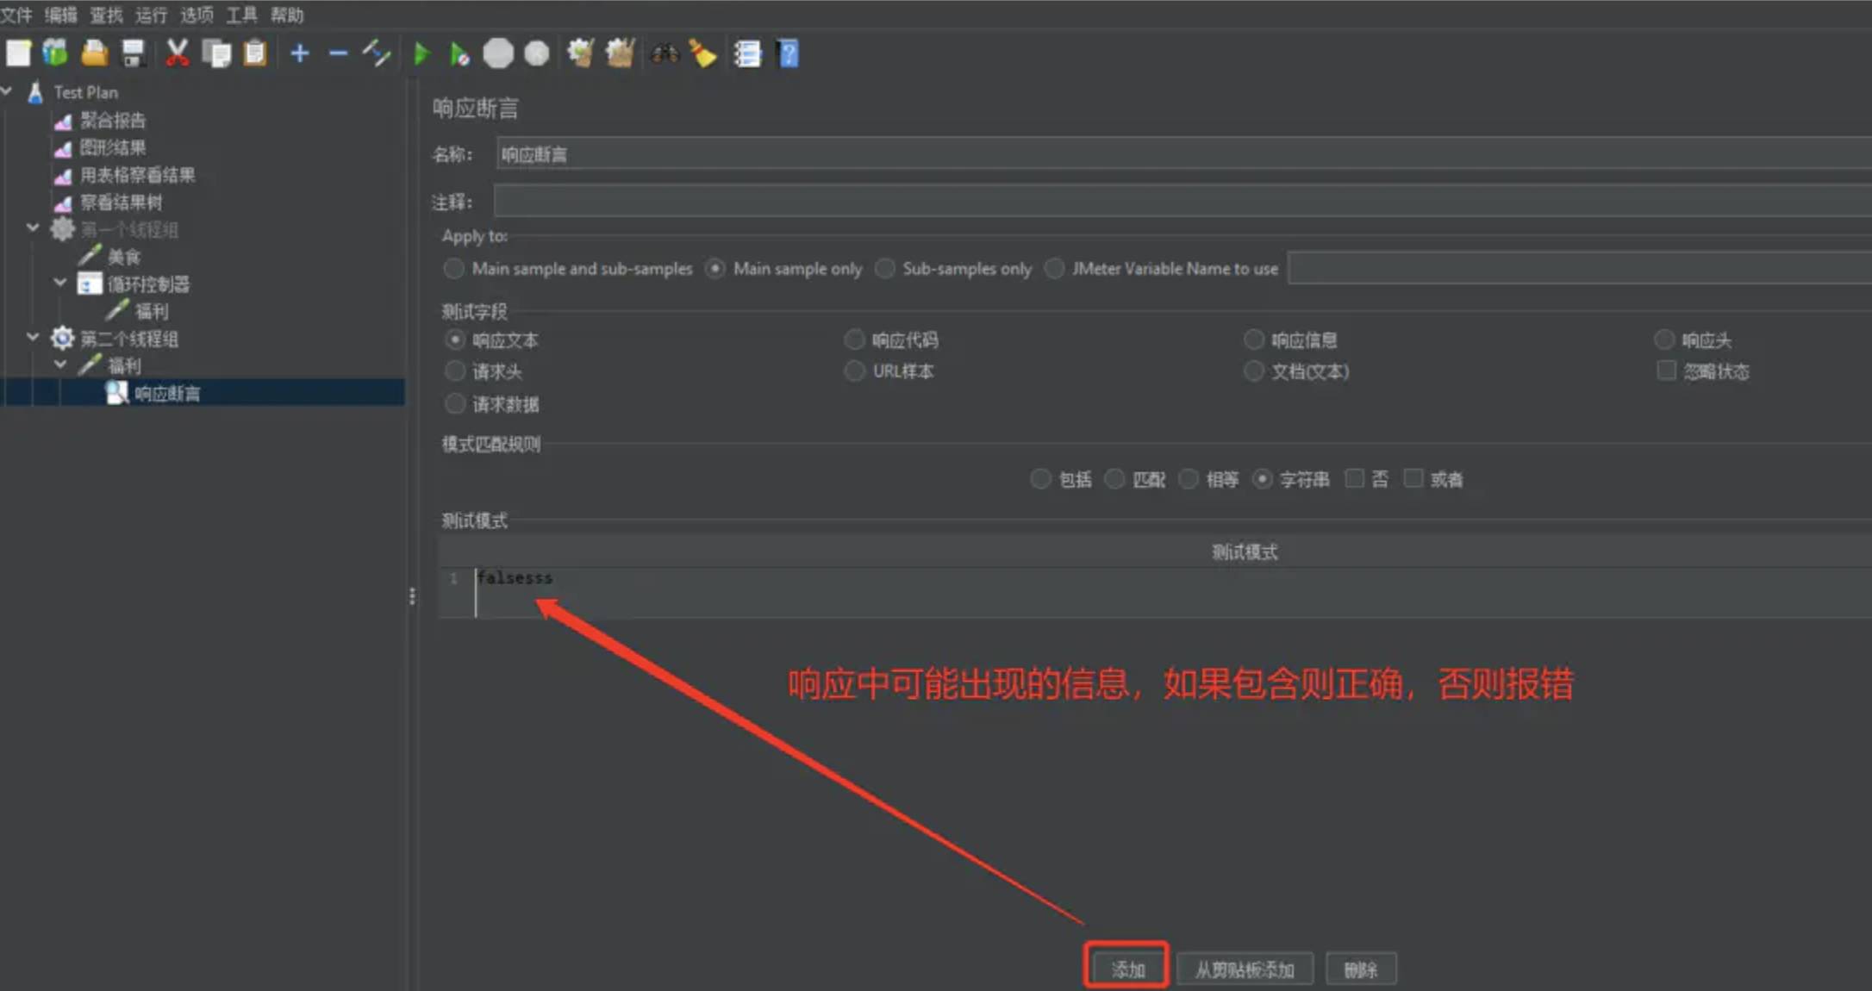Click the Save disk icon in toolbar
Image resolution: width=1872 pixels, height=991 pixels.
point(133,53)
